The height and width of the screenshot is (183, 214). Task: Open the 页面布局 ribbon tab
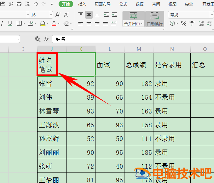pyautogui.click(x=103, y=4)
